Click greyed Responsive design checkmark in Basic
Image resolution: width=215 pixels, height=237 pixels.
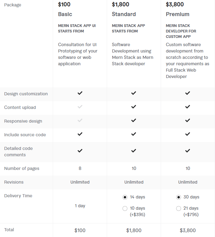[x=80, y=120]
